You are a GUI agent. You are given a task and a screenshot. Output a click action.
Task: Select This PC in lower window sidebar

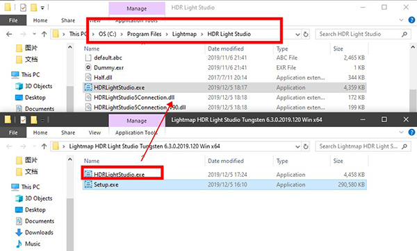click(26, 187)
